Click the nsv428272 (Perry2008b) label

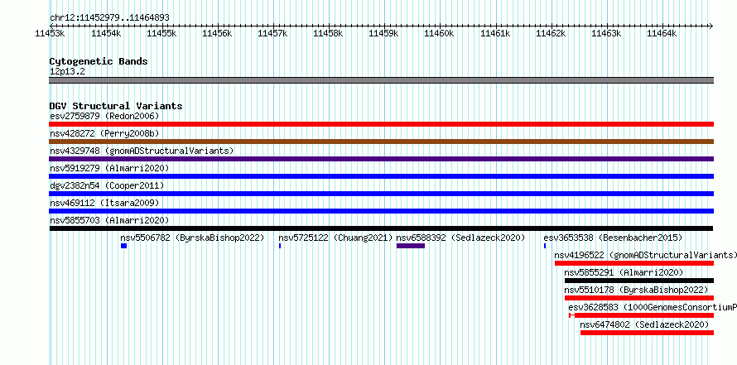tap(105, 133)
